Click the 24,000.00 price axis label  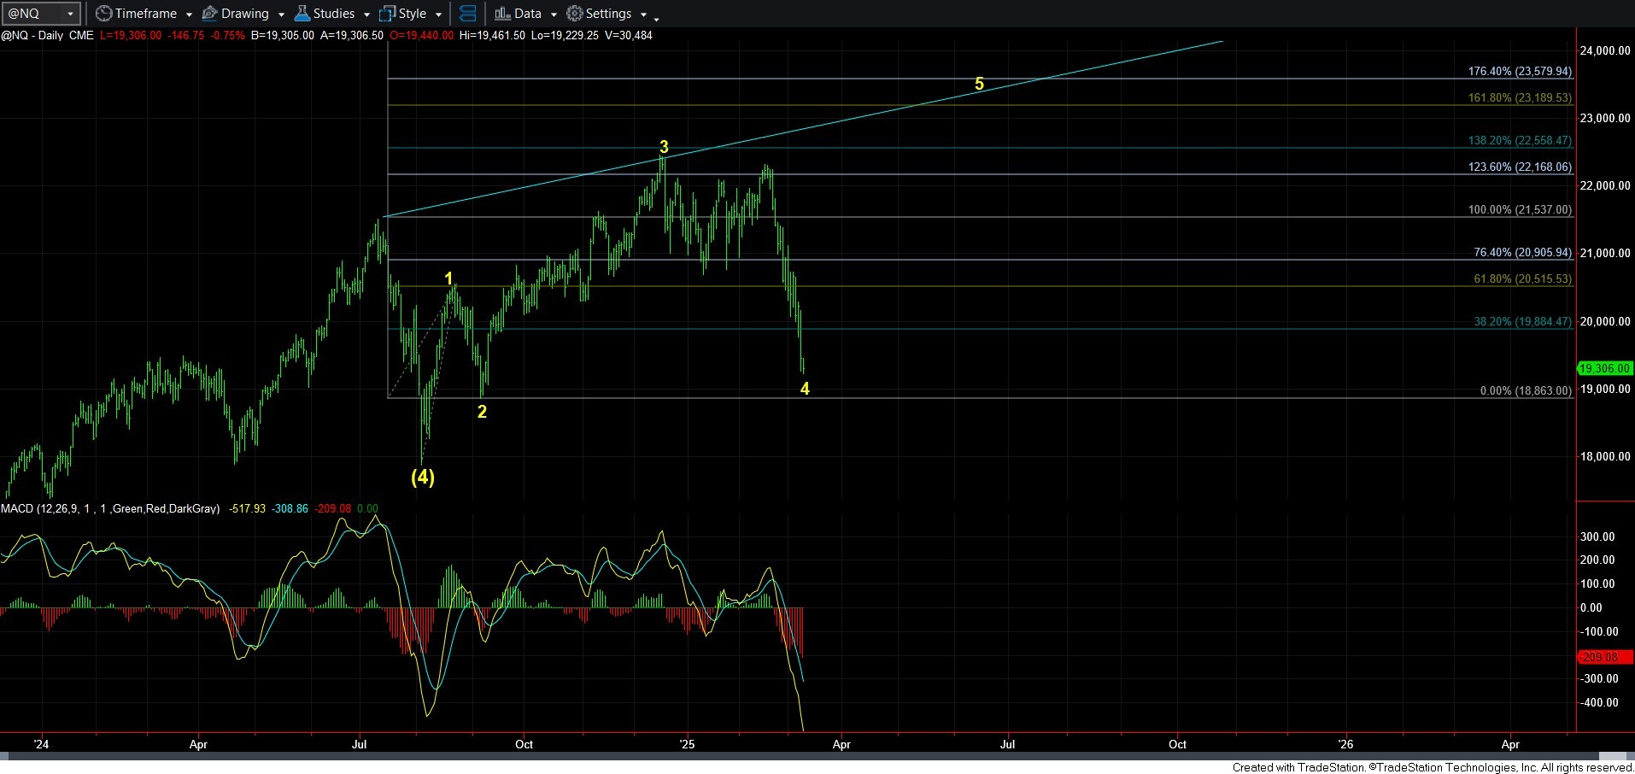(1605, 50)
